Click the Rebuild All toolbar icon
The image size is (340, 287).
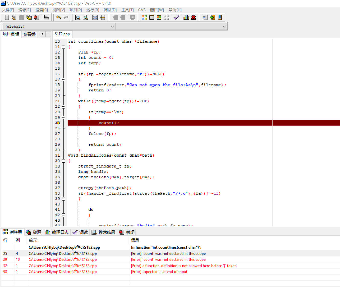coord(166,17)
